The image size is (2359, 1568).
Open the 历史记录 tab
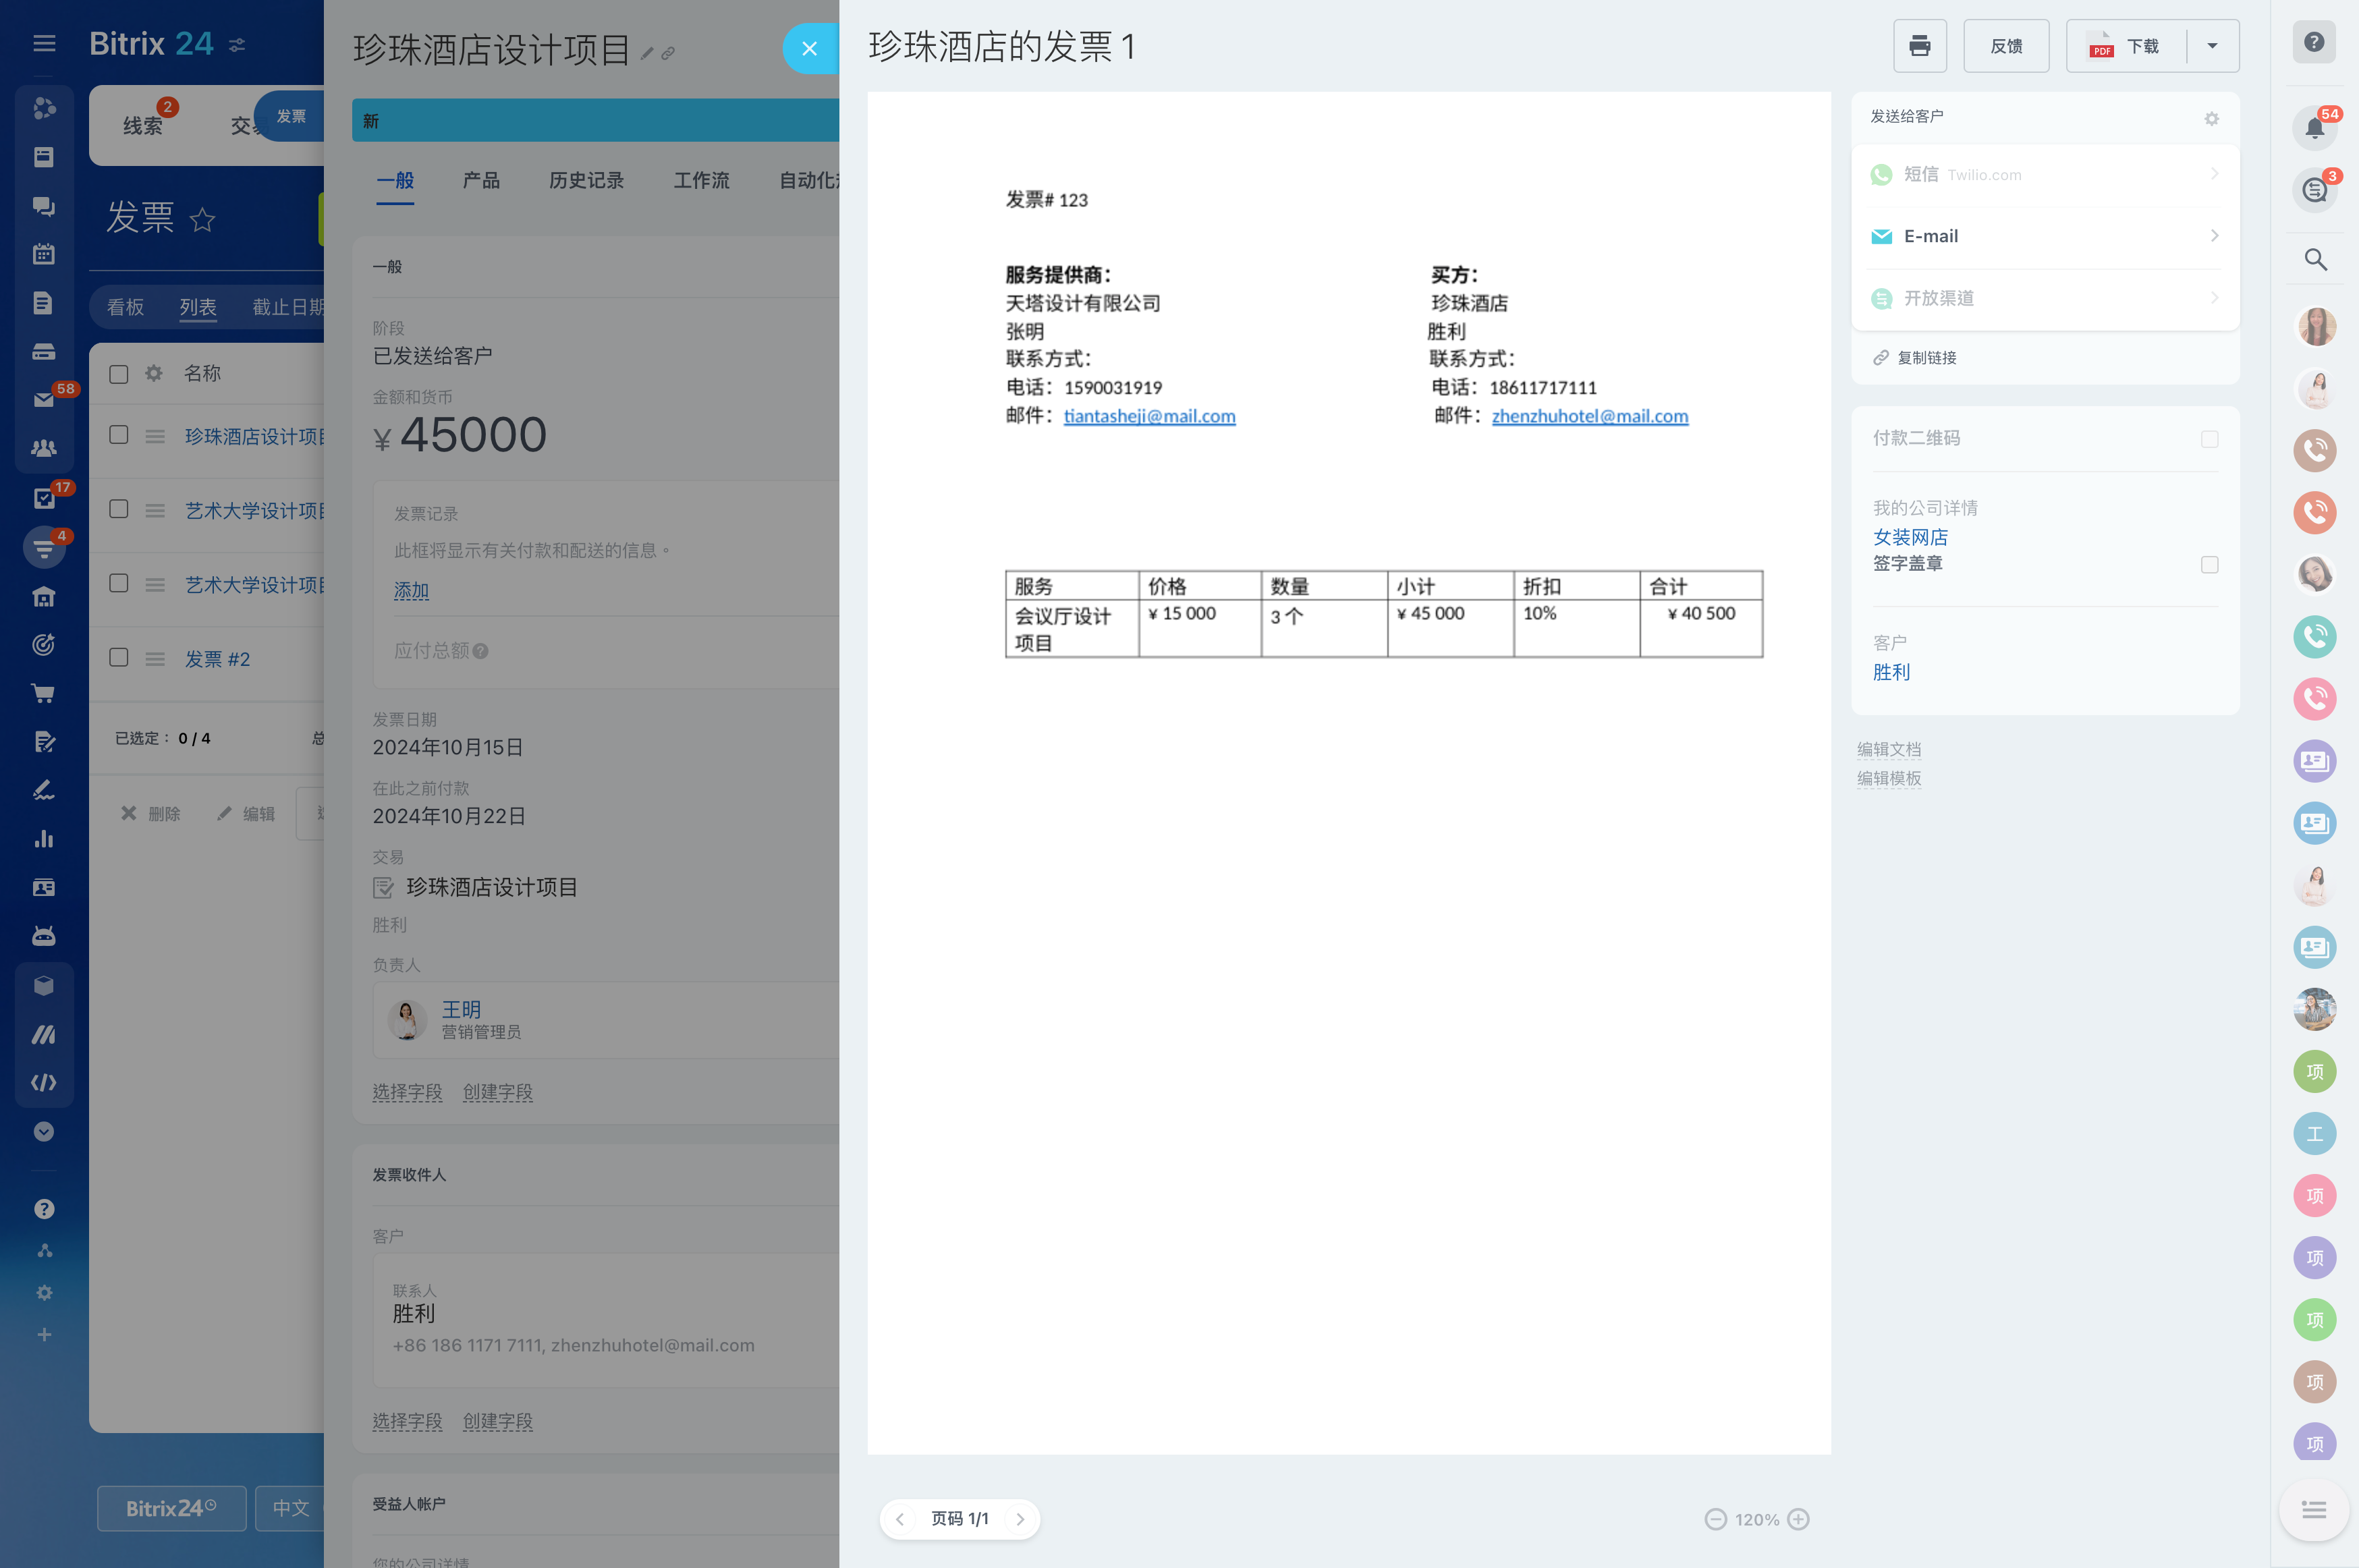tap(586, 181)
